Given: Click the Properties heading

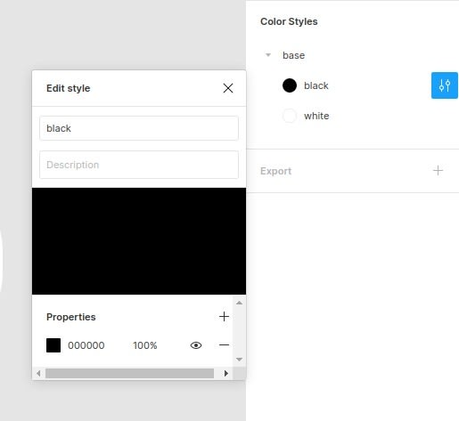Looking at the screenshot, I should (71, 317).
